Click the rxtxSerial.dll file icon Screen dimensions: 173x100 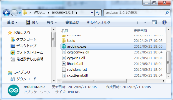click(x=64, y=75)
